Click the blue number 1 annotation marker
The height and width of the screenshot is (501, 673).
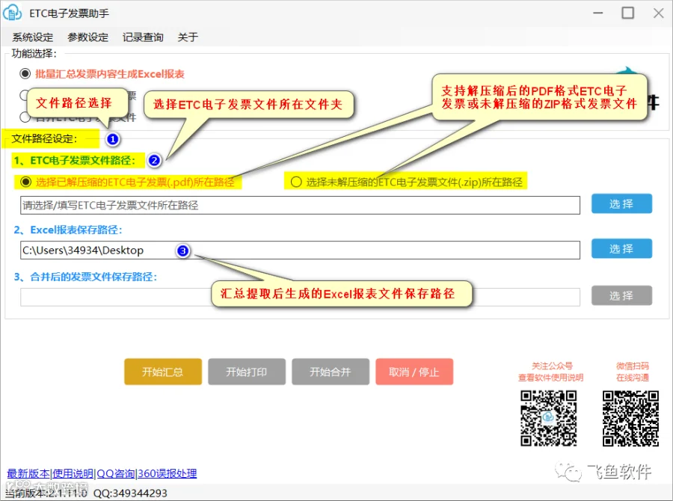tap(112, 139)
